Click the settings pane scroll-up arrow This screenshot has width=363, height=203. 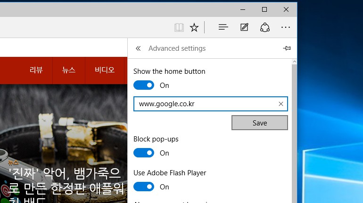click(294, 62)
